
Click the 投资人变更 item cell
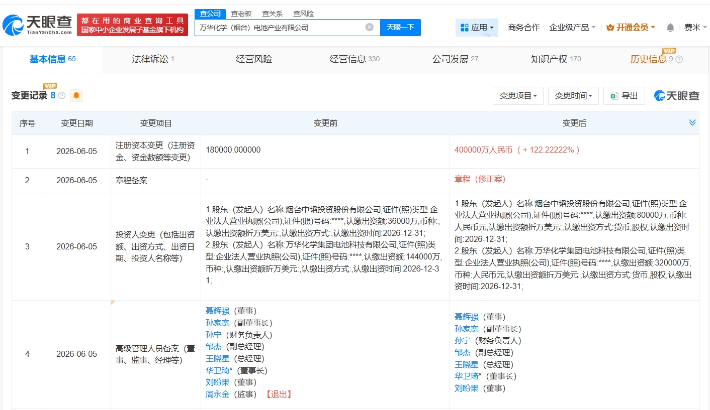click(156, 247)
